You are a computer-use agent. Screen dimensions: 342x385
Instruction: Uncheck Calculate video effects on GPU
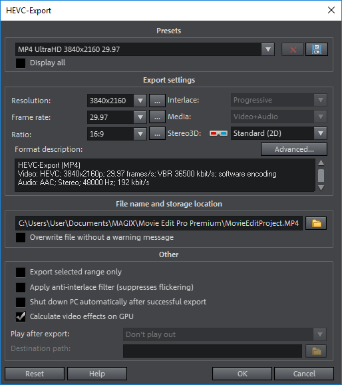coord(21,317)
